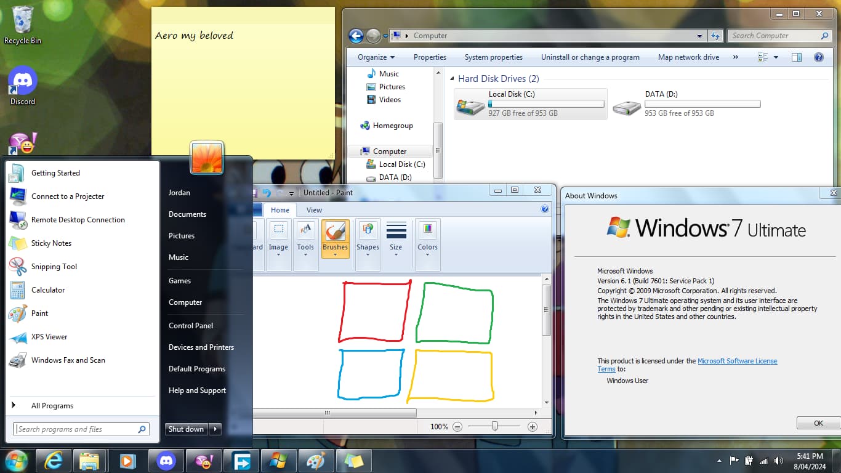The height and width of the screenshot is (473, 841).
Task: Collapse Hard Disk Drives group
Action: (453, 79)
